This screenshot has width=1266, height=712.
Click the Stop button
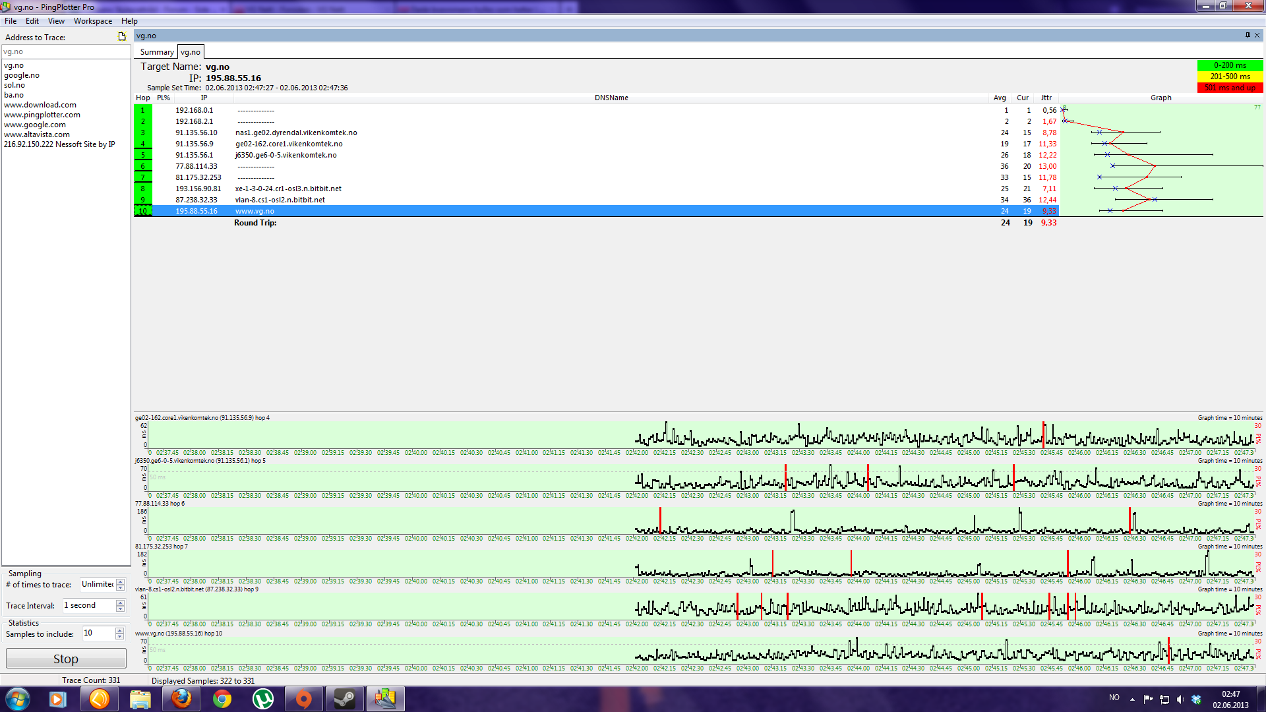[x=66, y=659]
